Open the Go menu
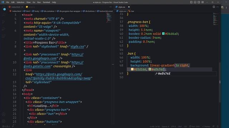The height and width of the screenshot is (128, 229). pyautogui.click(x=34, y=2)
